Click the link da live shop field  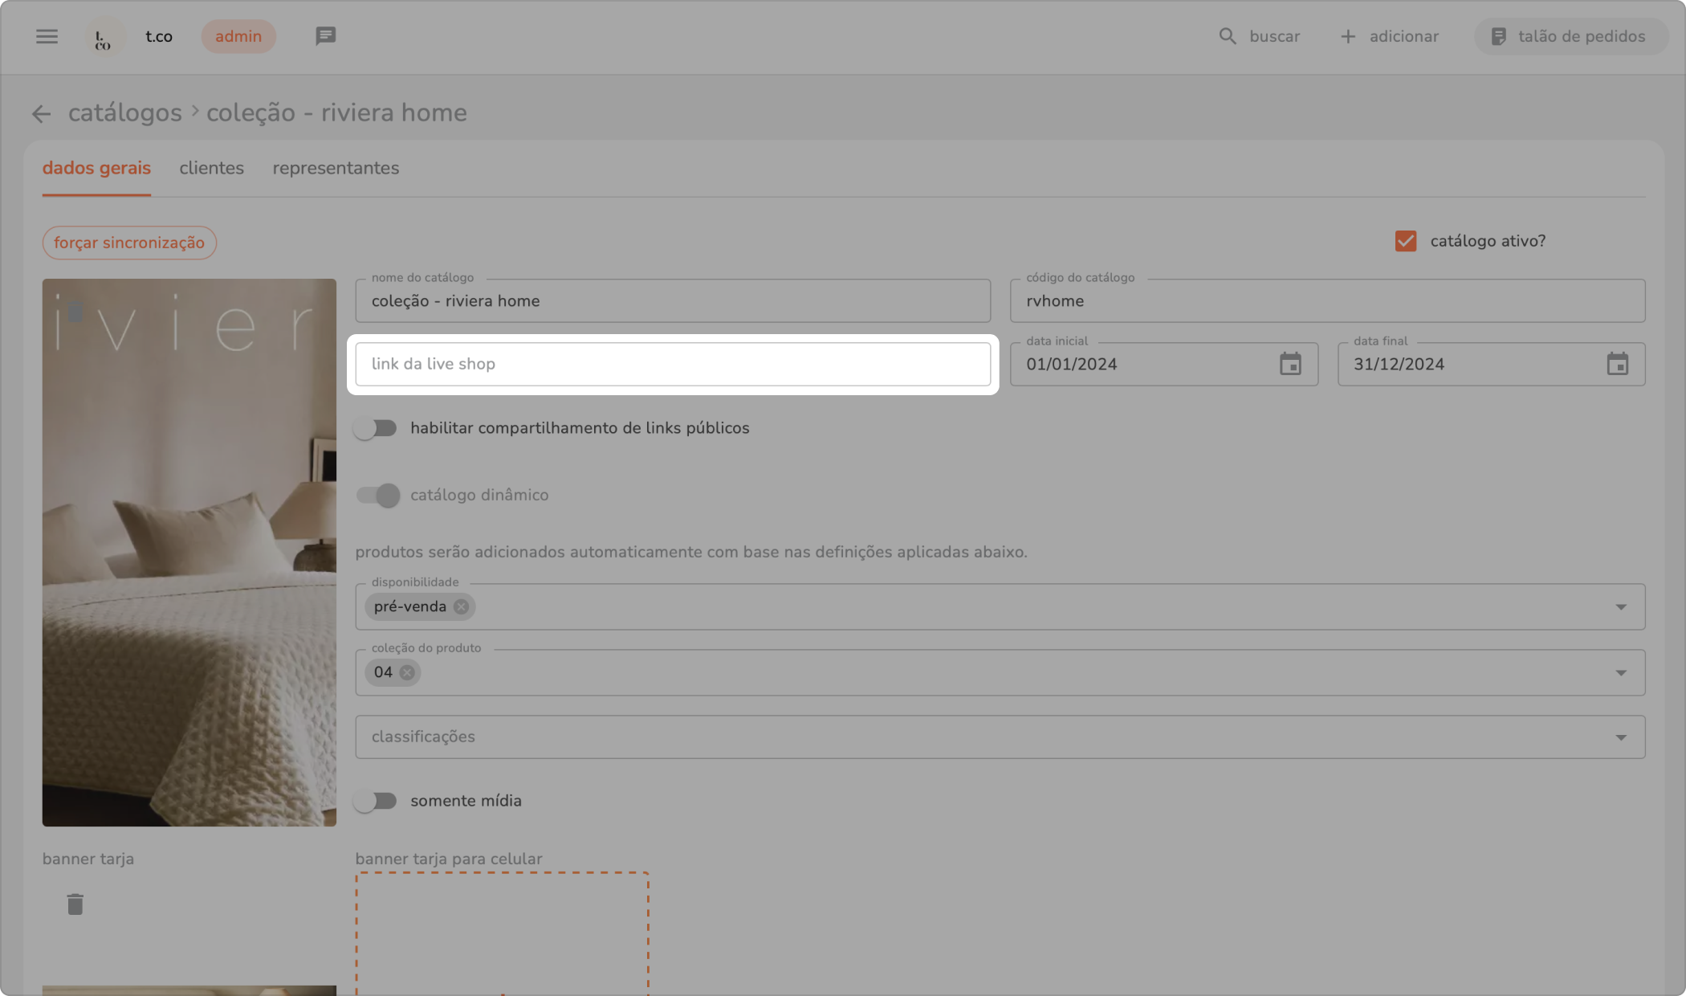(673, 364)
